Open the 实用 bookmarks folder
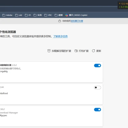The height and width of the screenshot is (128, 128). [38, 15]
